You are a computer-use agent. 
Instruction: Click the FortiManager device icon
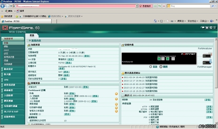207,62
